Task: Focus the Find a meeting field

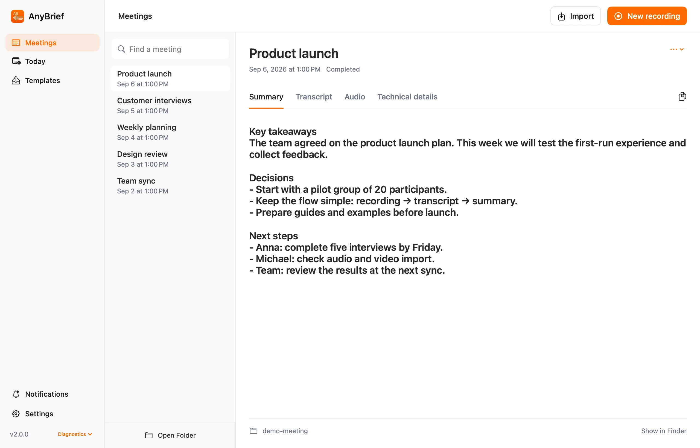Action: click(x=170, y=49)
